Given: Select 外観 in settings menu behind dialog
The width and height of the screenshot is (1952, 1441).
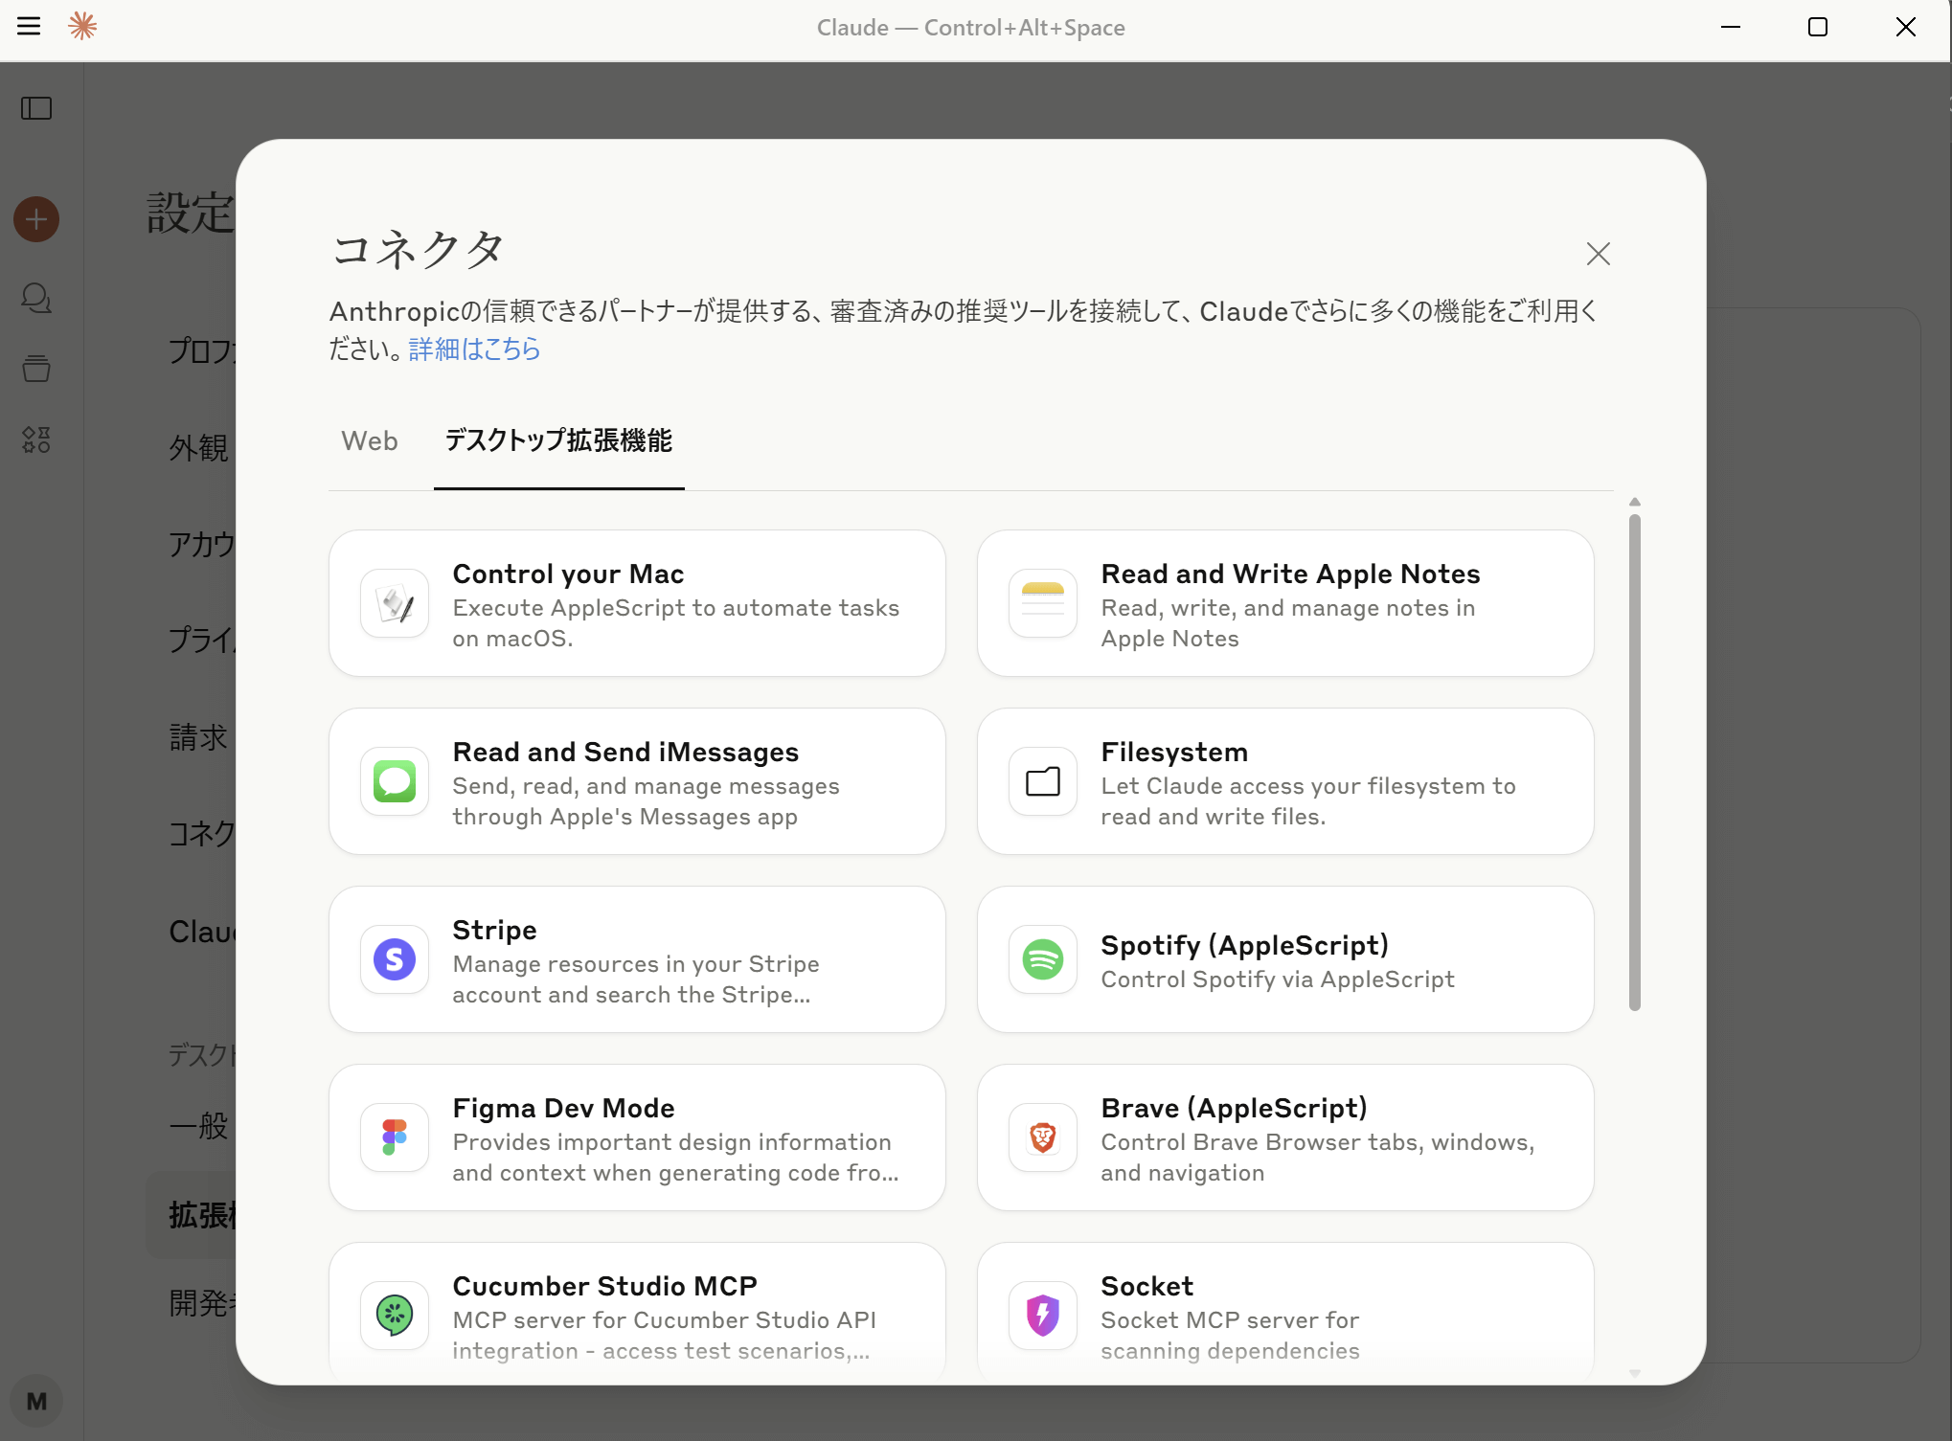Looking at the screenshot, I should coord(198,447).
